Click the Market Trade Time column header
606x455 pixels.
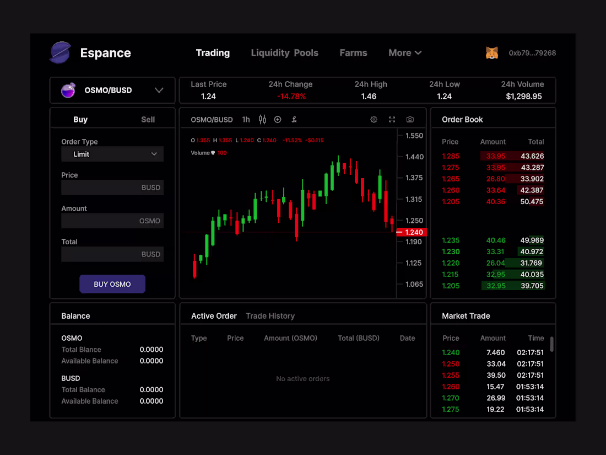[535, 338]
